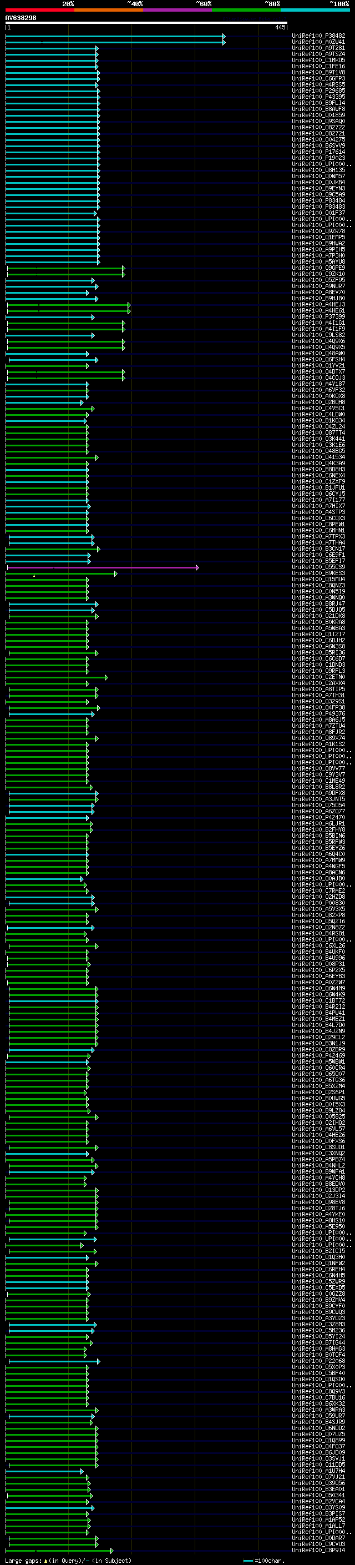
Task: Open the UniRef100_Q329S1 entry
Action: [318, 702]
